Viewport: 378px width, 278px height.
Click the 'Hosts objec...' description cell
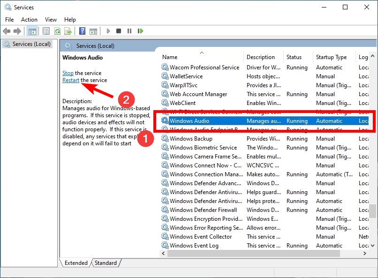click(263, 76)
